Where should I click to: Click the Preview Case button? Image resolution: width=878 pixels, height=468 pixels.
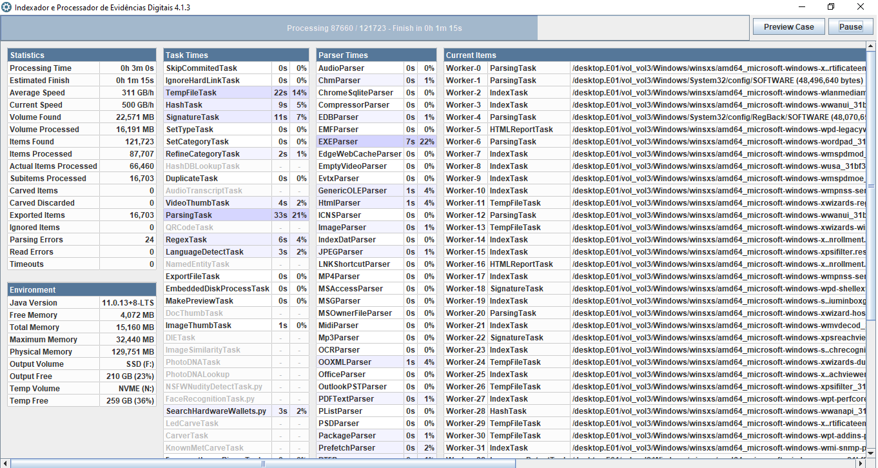788,26
